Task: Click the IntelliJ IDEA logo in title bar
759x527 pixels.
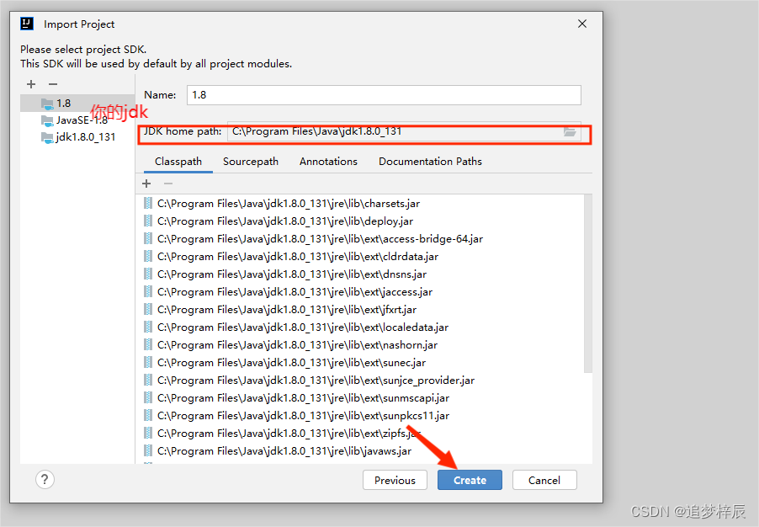Action: (27, 24)
